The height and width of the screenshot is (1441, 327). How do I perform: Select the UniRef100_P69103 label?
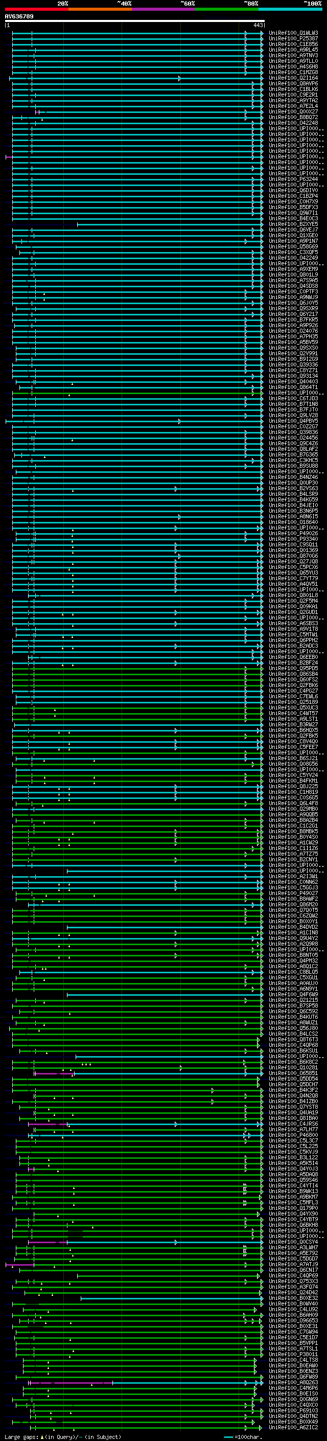(293, 1411)
